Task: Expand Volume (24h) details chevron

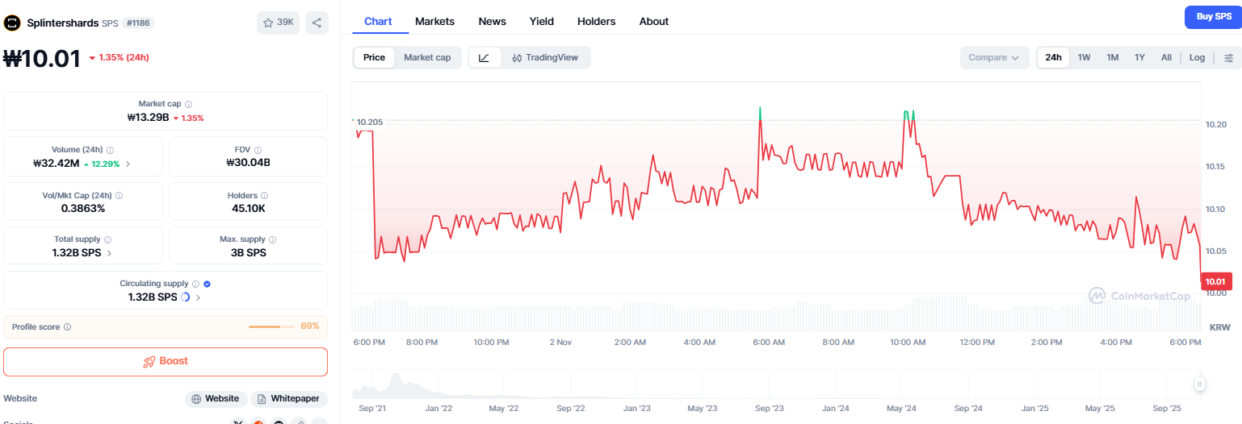Action: [x=128, y=164]
